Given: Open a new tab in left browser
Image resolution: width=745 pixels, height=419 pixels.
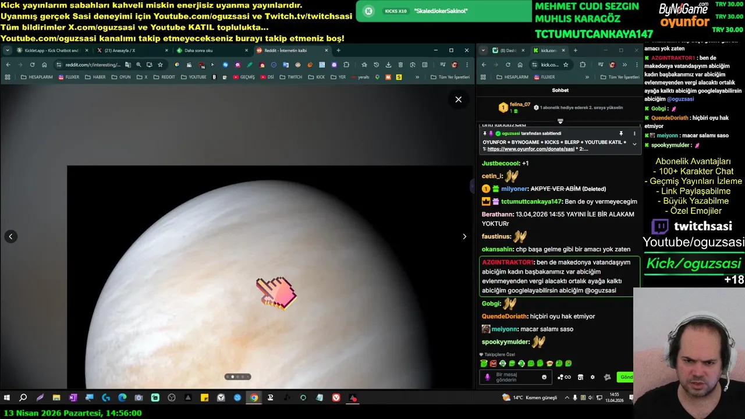Looking at the screenshot, I should [338, 51].
